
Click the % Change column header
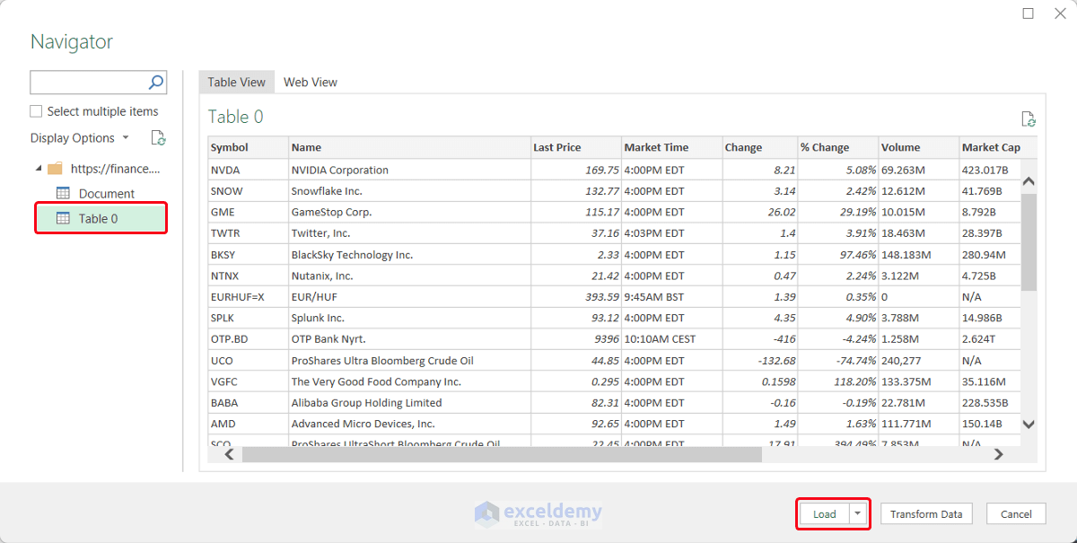click(838, 147)
